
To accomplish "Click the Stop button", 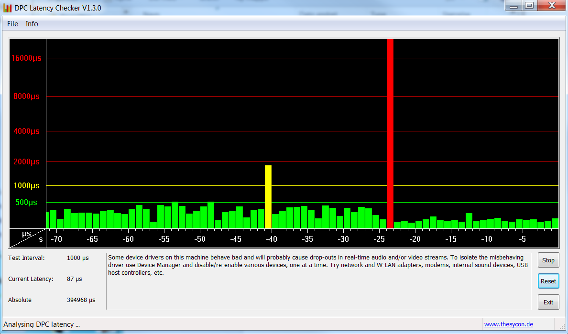I will point(548,260).
